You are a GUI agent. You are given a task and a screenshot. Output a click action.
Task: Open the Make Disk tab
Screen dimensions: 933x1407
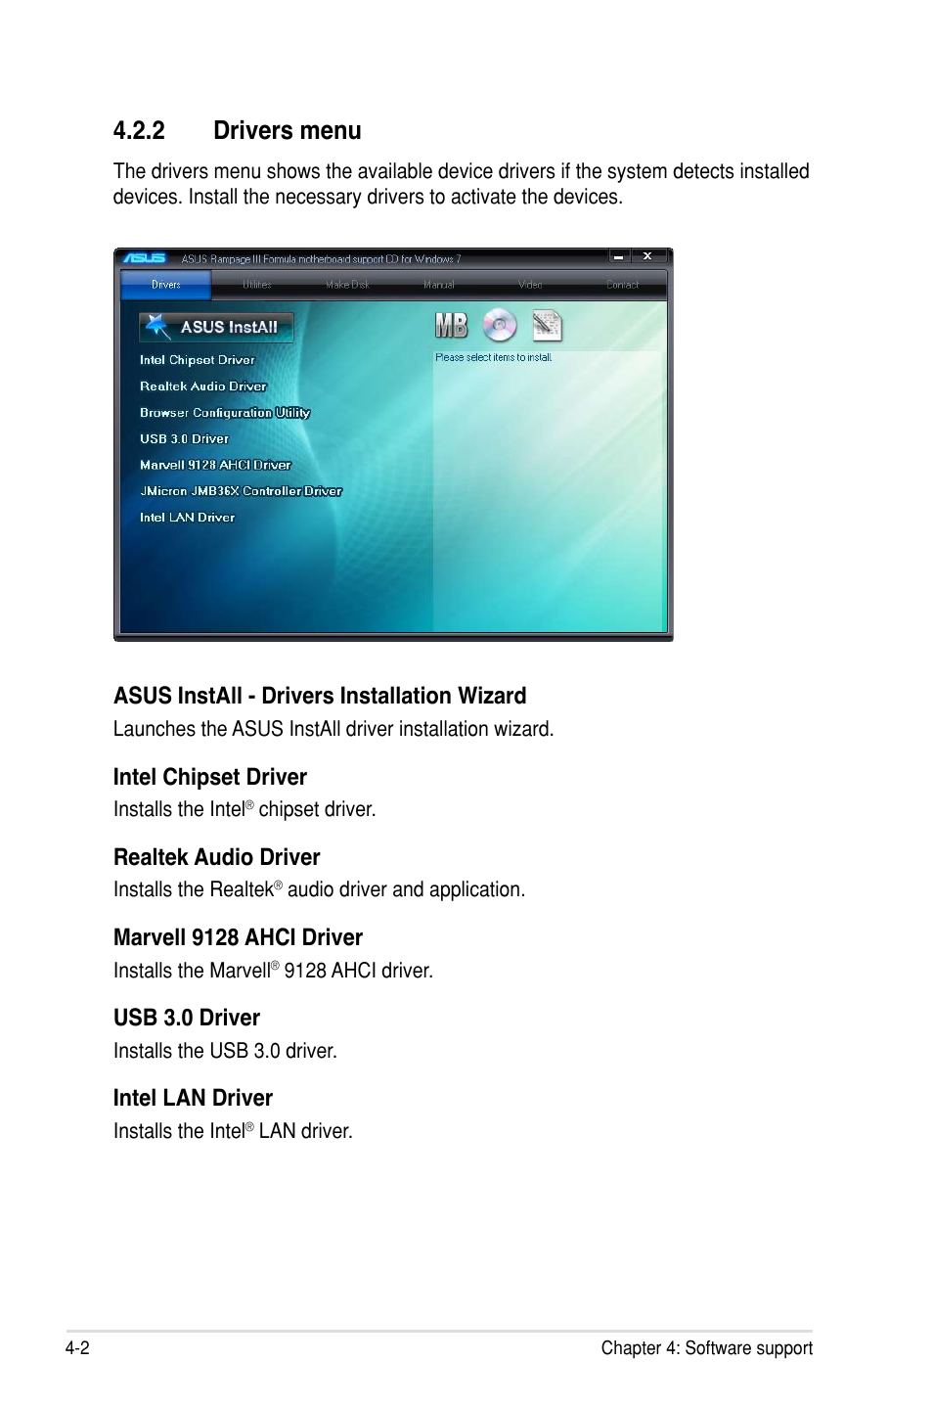click(x=348, y=285)
